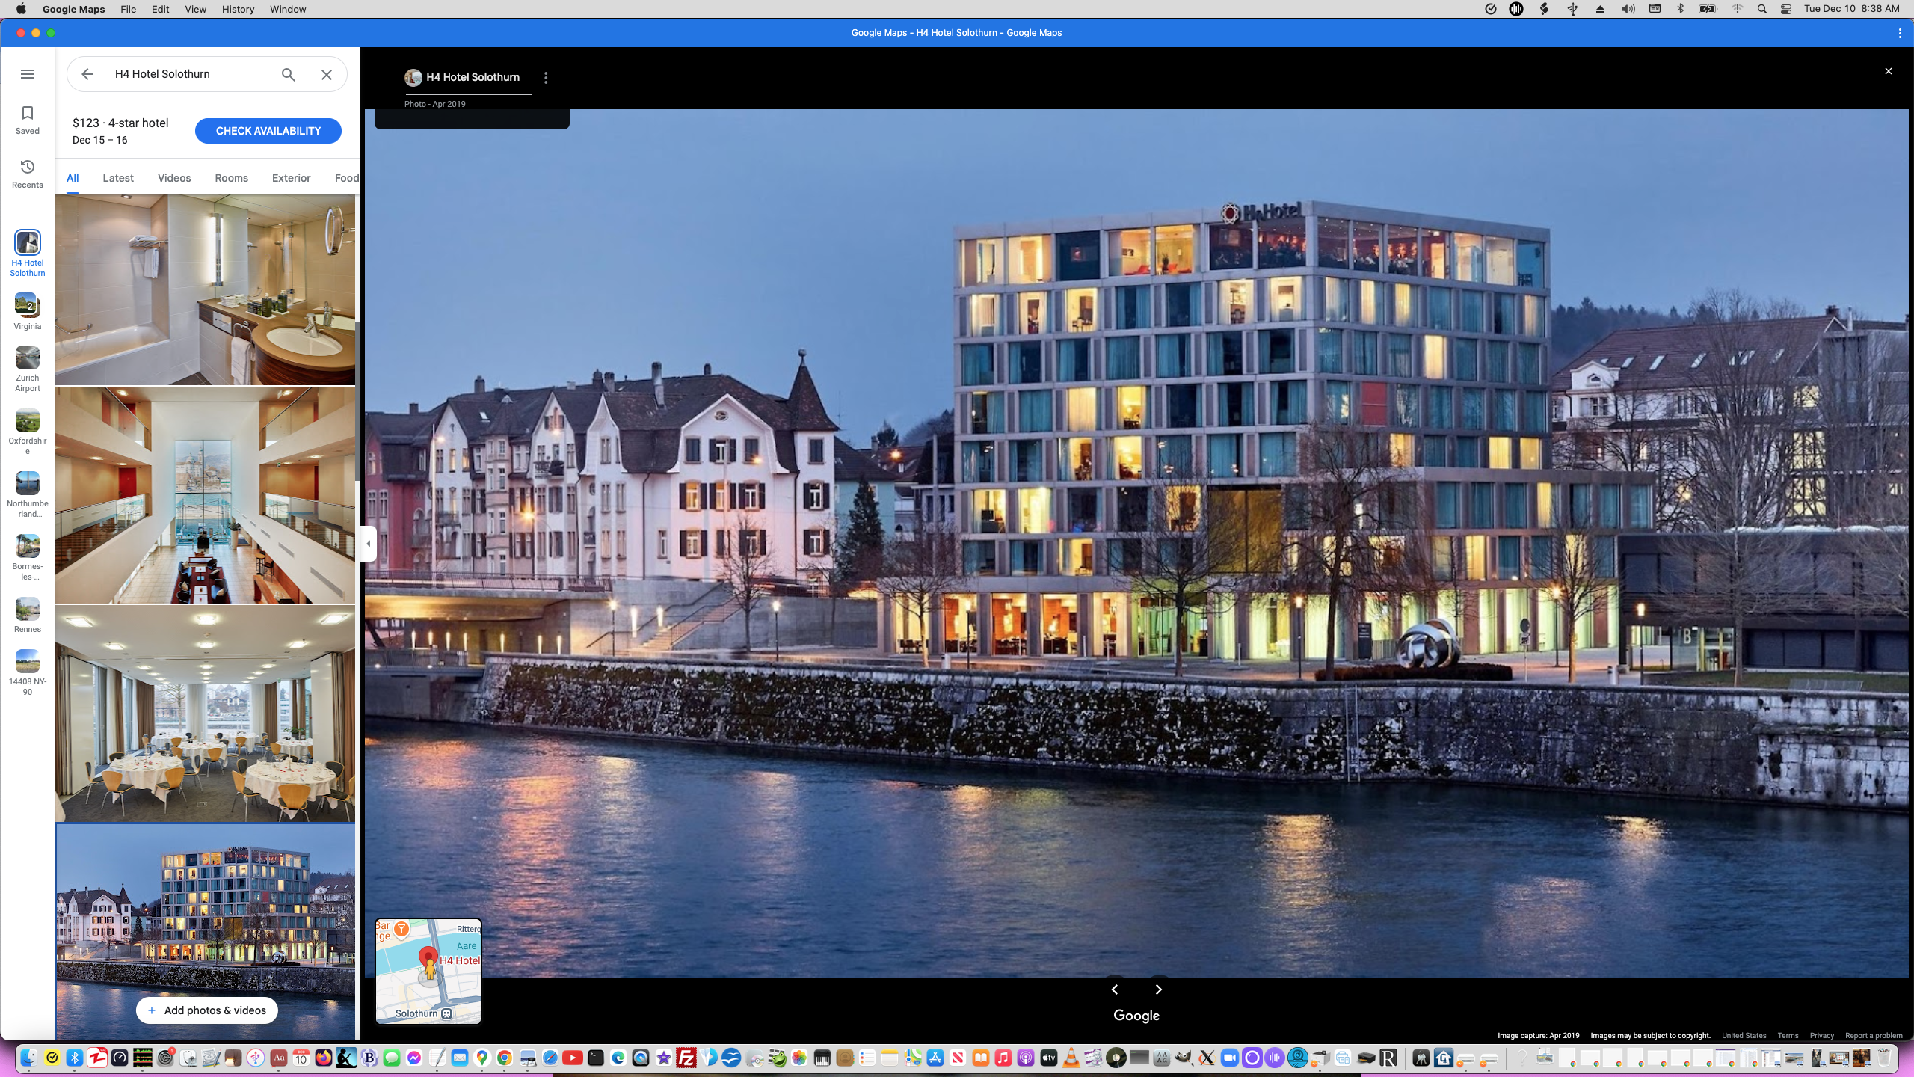Clear the H4 Hotel Solothurn search
1914x1077 pixels.
(327, 74)
